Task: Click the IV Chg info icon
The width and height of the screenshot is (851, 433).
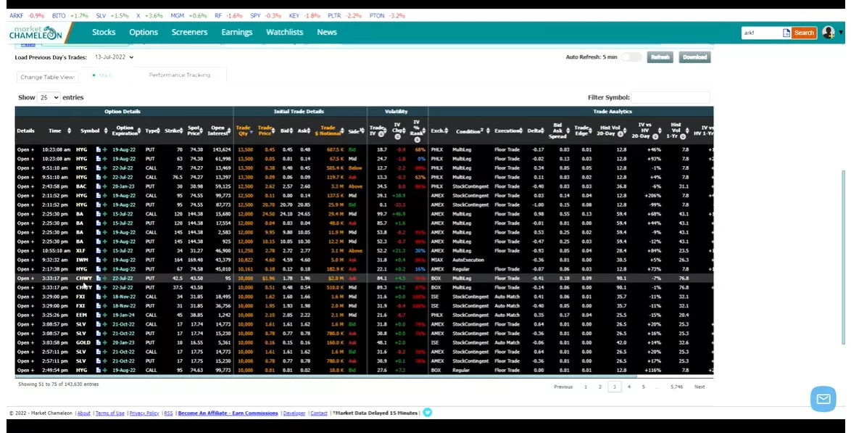Action: 398,136
